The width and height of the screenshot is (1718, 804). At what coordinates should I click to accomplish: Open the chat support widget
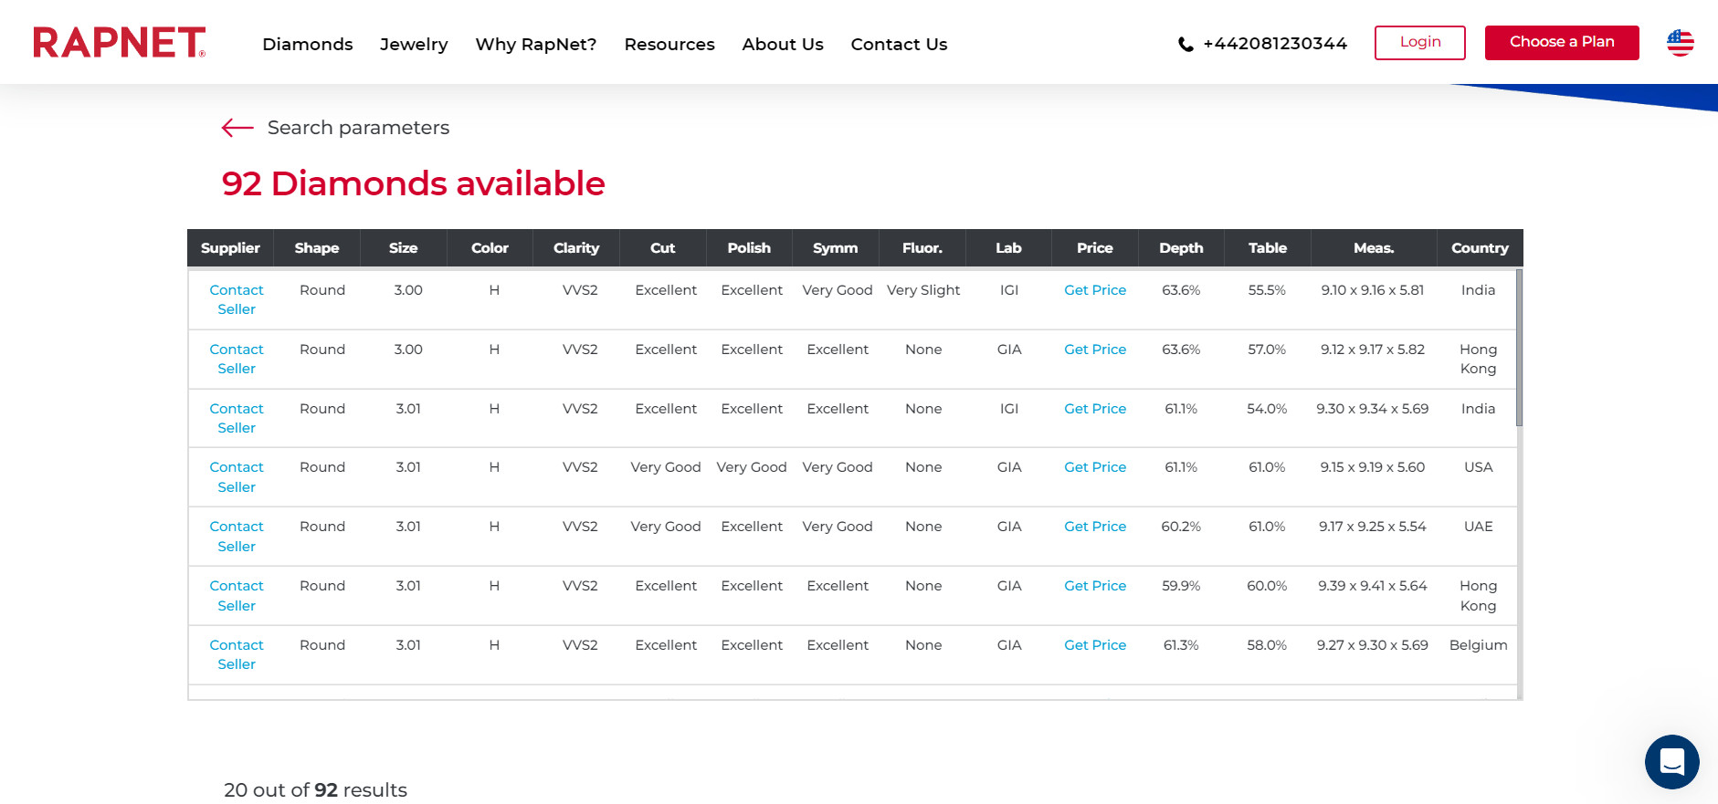pos(1671,761)
